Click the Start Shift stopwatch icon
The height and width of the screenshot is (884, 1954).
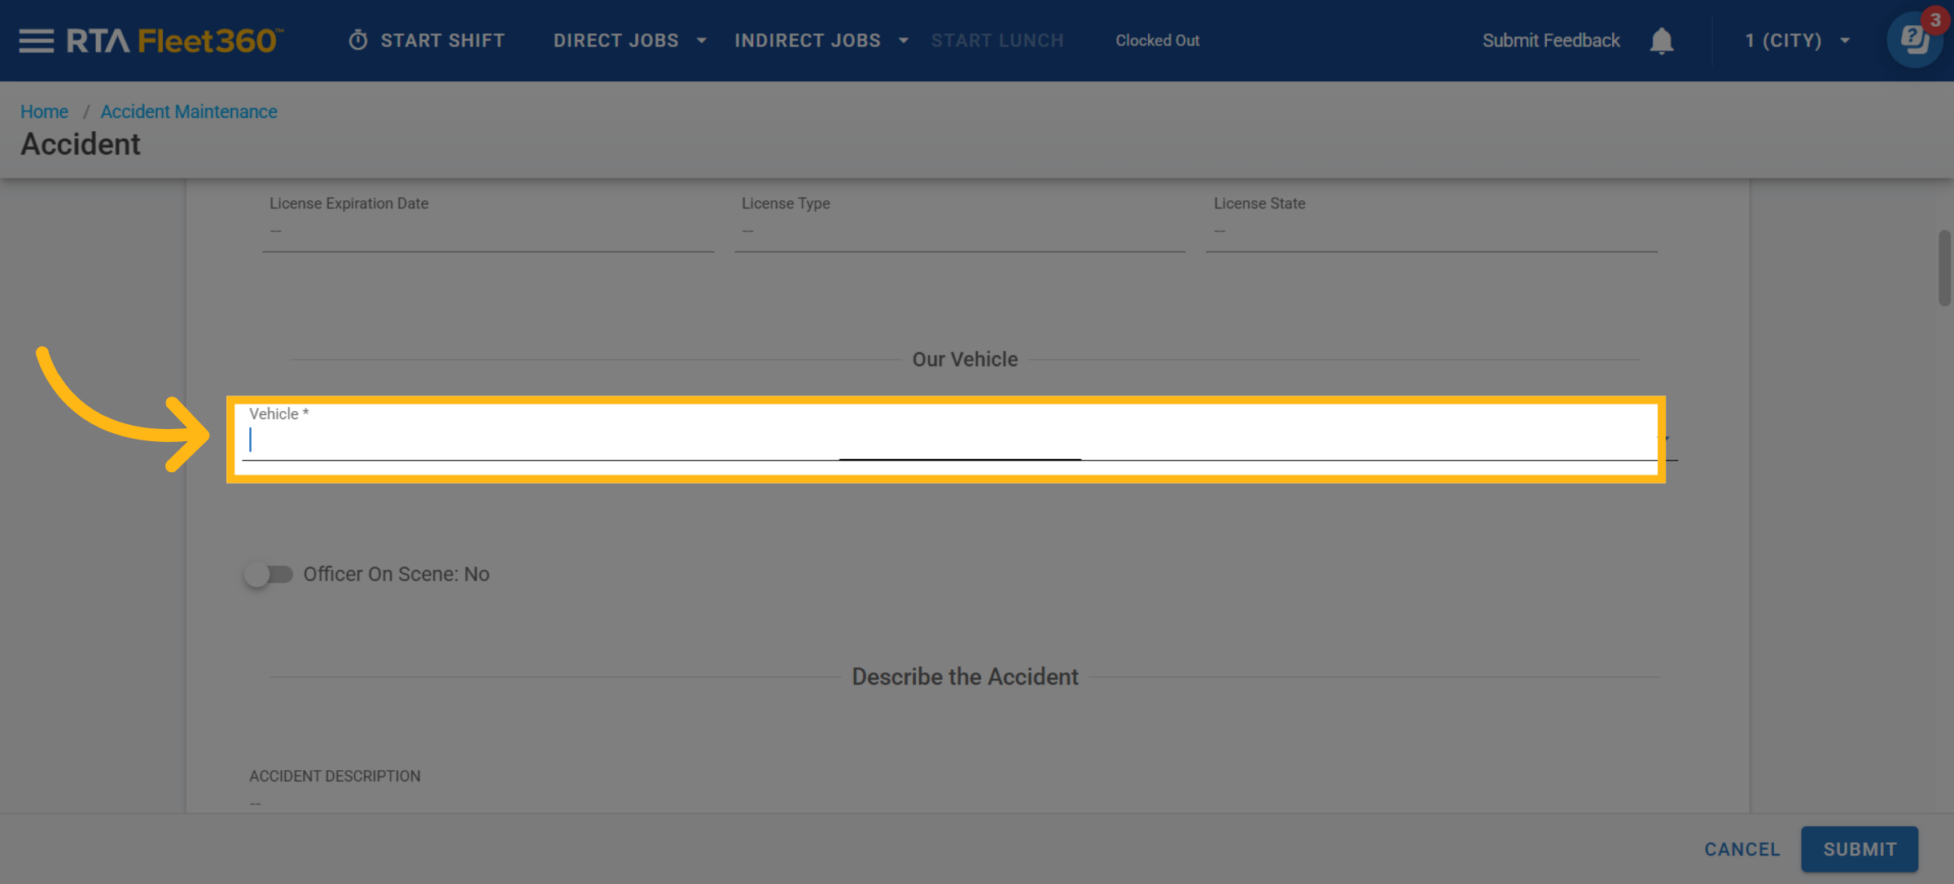point(358,41)
